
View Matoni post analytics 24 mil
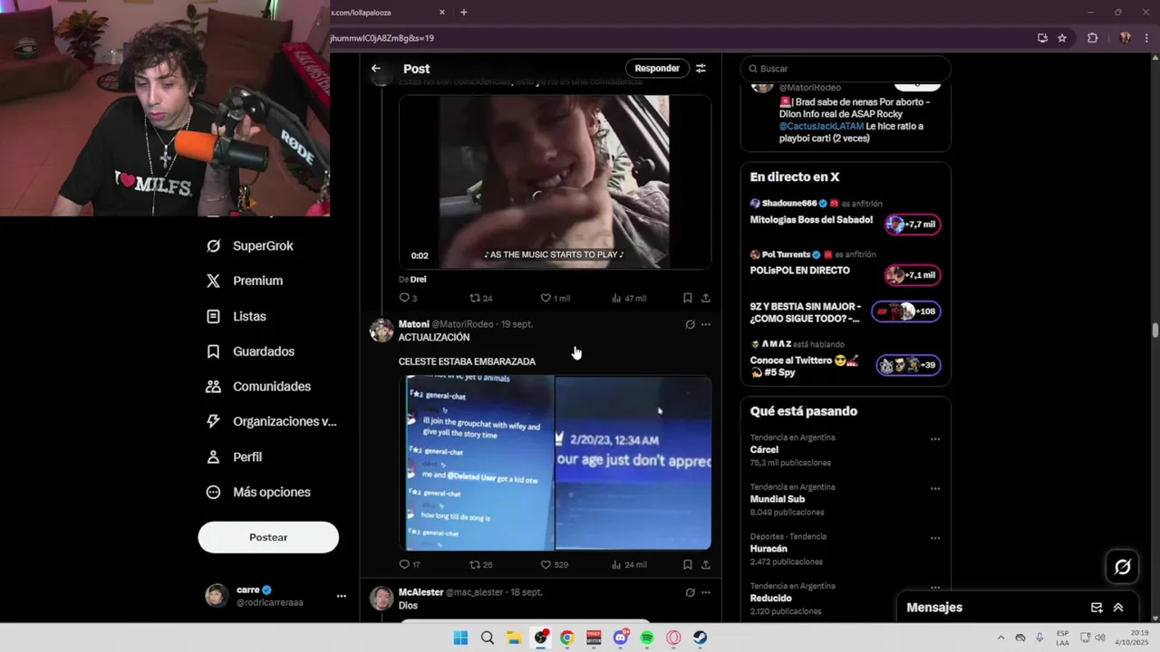(629, 564)
